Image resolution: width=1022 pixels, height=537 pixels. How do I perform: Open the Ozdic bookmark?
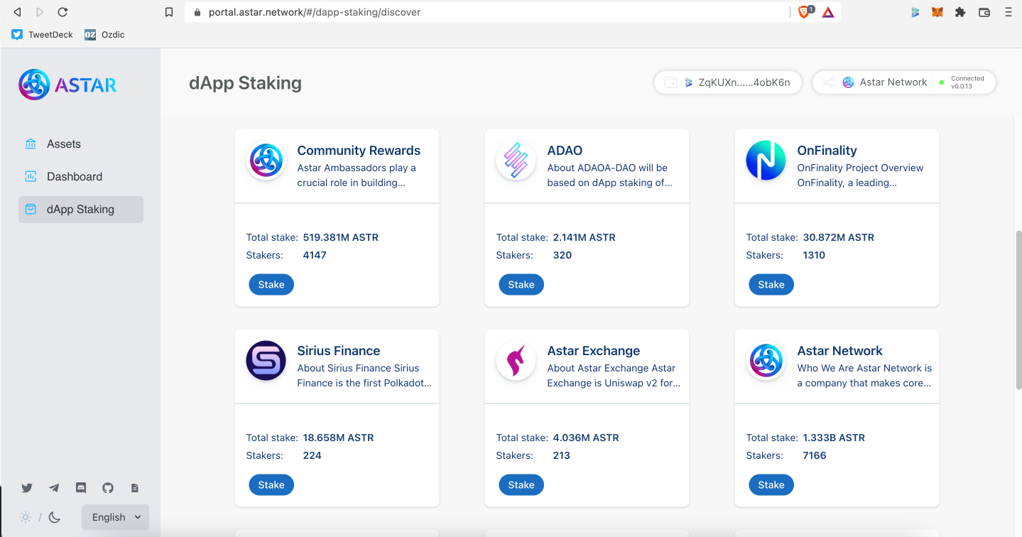point(104,34)
